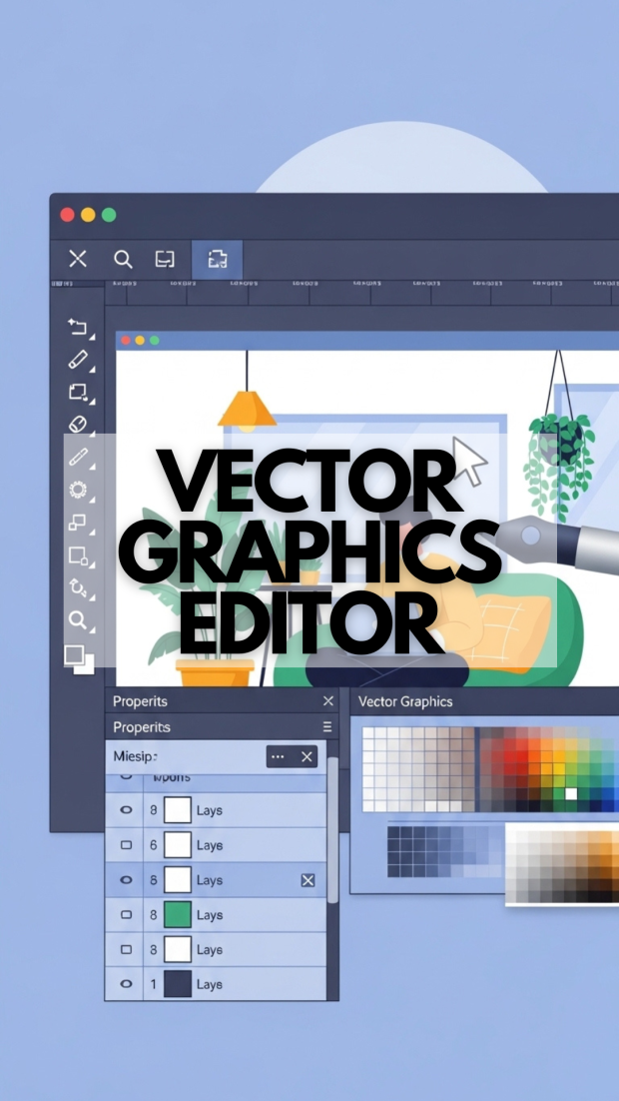The height and width of the screenshot is (1101, 619).
Task: Switch to the Vector Graphics panel tab
Action: pos(405,701)
